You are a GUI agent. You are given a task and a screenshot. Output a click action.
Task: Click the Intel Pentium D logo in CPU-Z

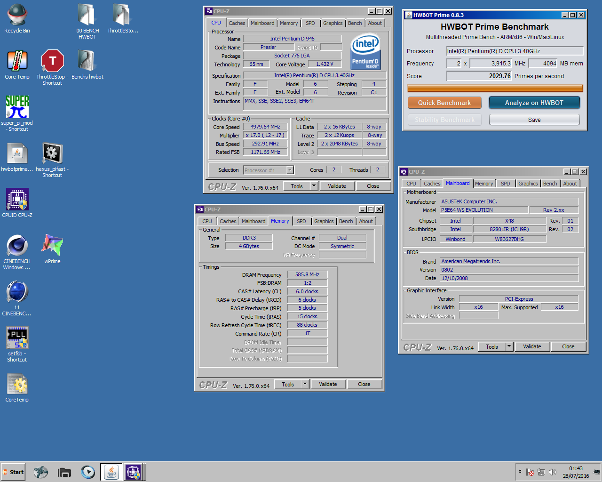point(365,51)
